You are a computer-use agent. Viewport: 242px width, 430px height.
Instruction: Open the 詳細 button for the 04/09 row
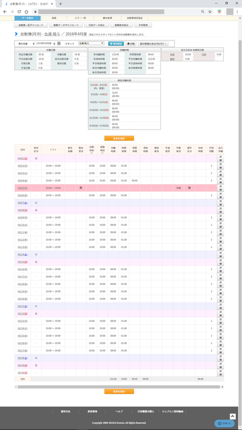(x=220, y=217)
